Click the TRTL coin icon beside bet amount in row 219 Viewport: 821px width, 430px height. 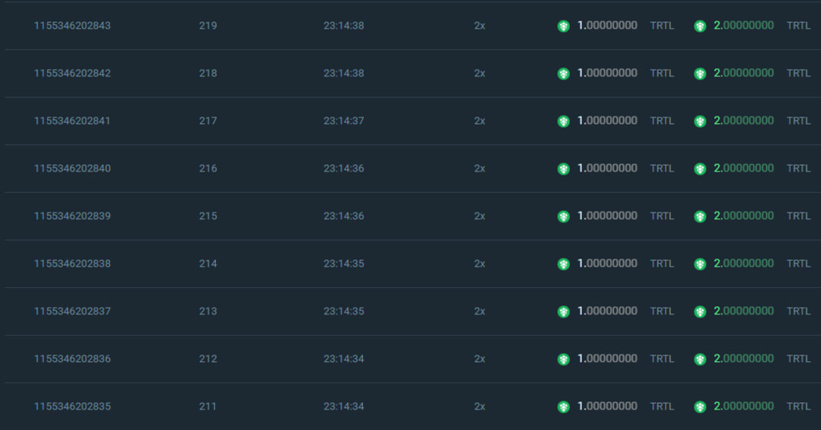563,26
